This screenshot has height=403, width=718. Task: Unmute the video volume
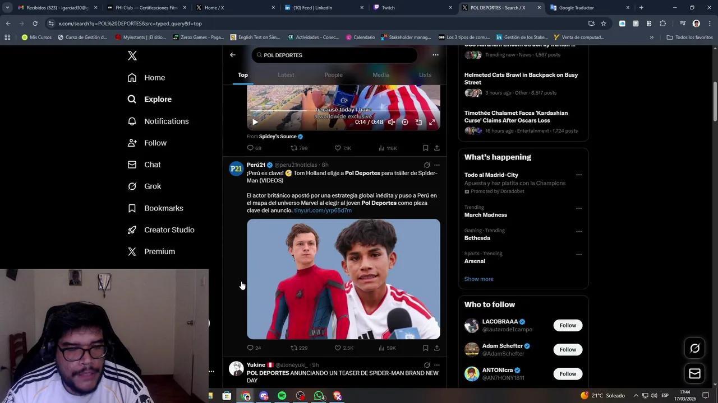392,122
